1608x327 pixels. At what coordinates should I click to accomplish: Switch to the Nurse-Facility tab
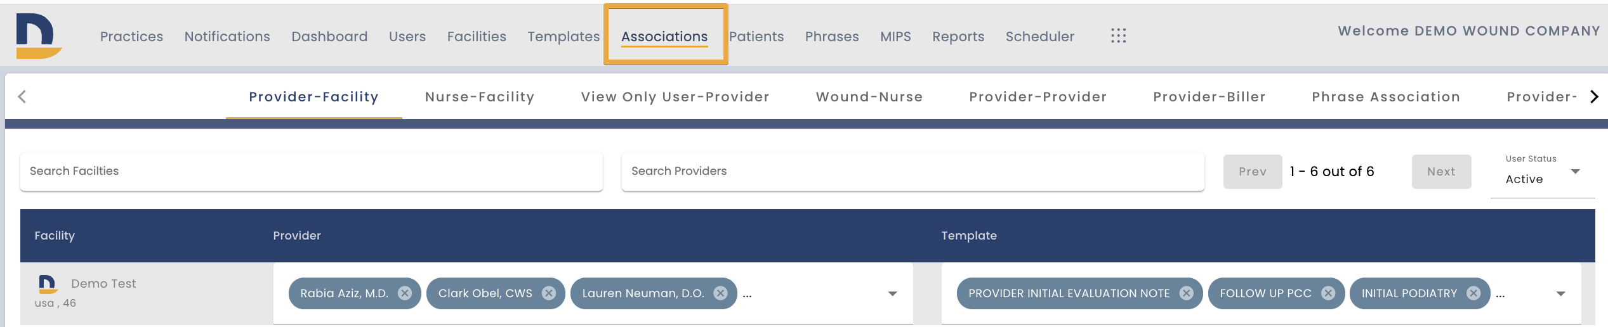click(480, 97)
